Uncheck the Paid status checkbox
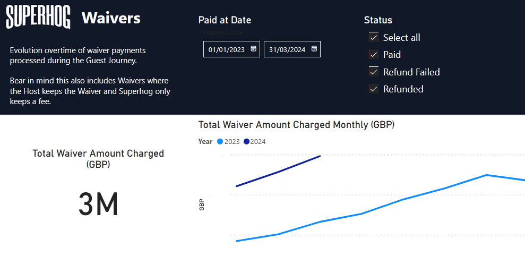 point(374,54)
